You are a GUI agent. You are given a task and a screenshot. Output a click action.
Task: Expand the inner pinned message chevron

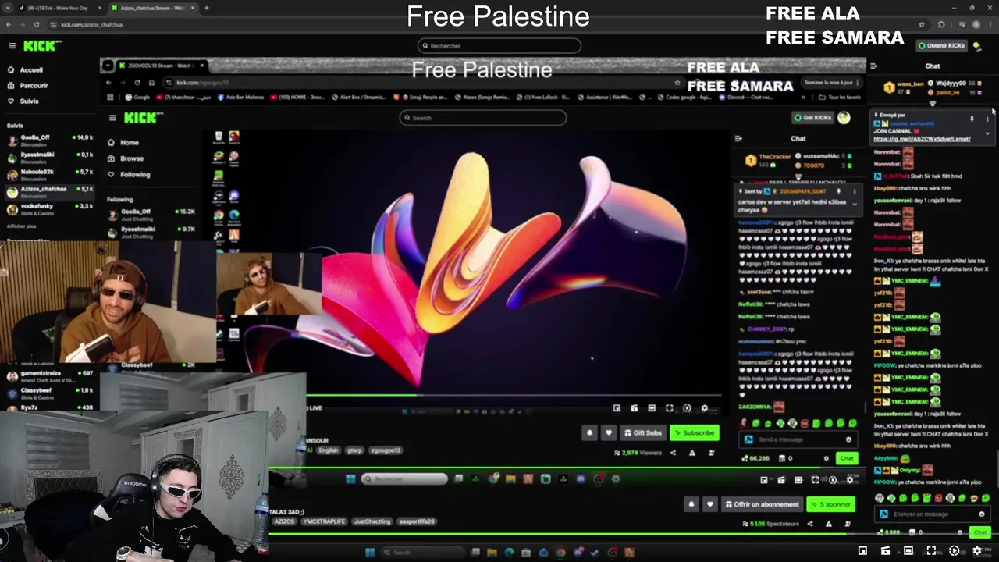click(x=855, y=204)
